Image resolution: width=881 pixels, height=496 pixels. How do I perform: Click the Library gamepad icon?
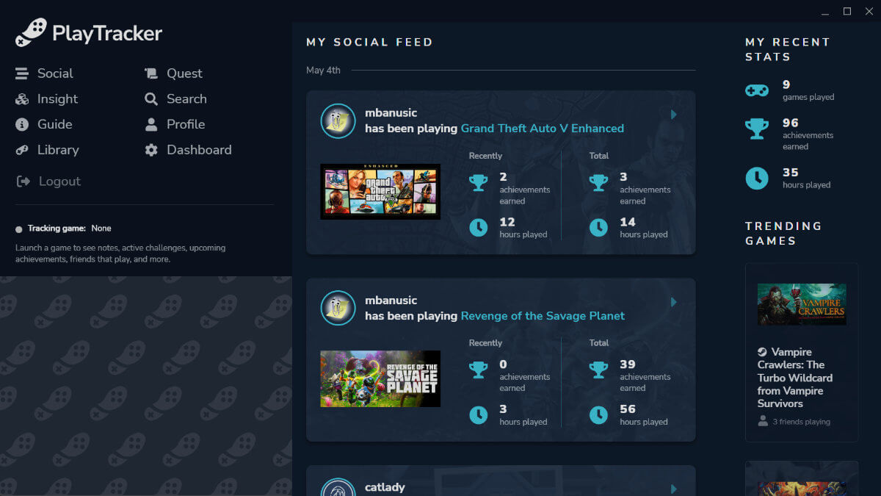click(22, 150)
